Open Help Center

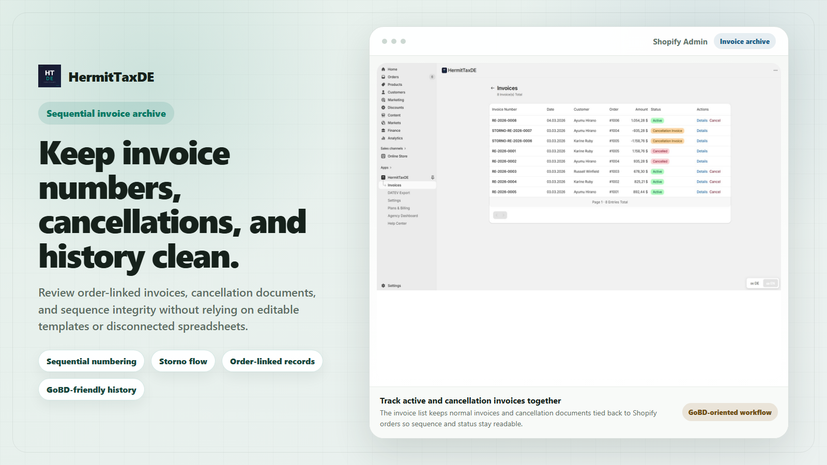coord(397,224)
